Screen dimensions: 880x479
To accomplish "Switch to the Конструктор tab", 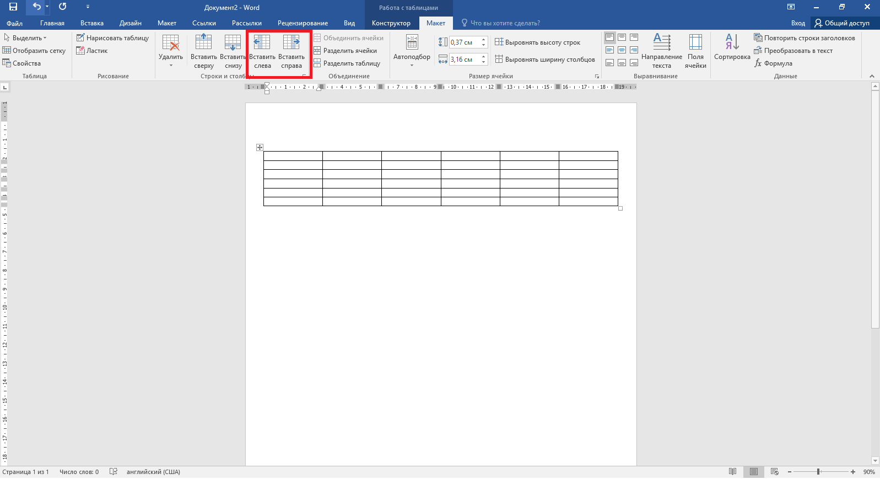I will click(391, 23).
